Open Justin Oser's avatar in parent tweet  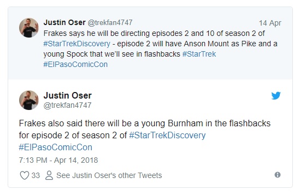click(x=29, y=28)
